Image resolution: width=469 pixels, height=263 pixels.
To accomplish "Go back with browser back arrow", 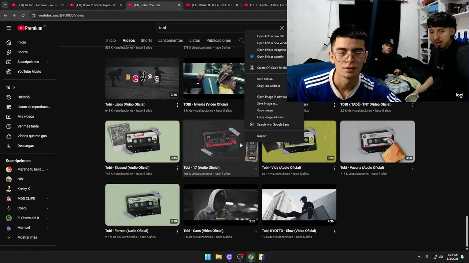I will tap(5, 15).
